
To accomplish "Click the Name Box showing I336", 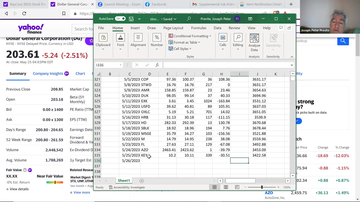I will (x=107, y=65).
